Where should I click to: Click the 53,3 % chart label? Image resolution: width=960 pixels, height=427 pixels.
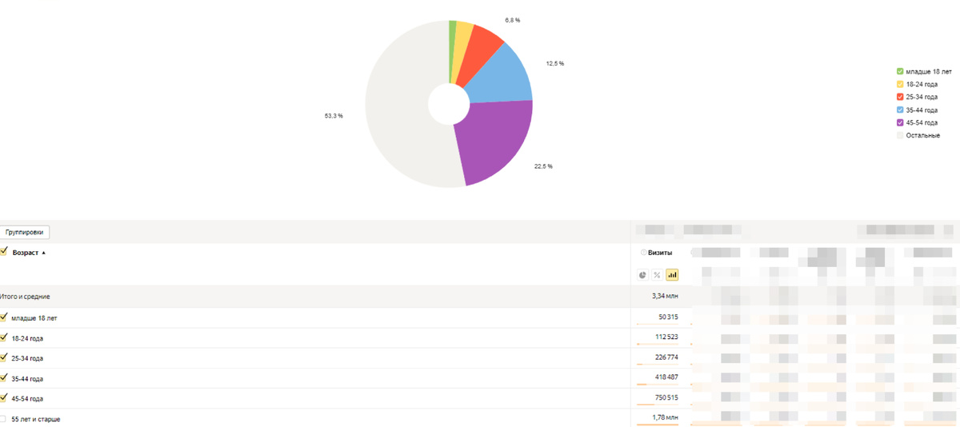(x=334, y=116)
